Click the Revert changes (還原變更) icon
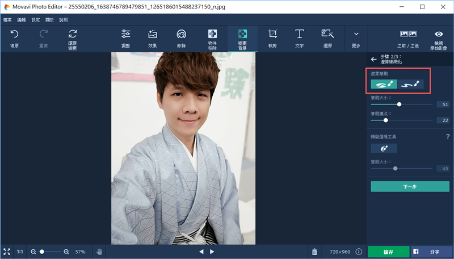Viewport: 454px width, 259px height. (73, 34)
